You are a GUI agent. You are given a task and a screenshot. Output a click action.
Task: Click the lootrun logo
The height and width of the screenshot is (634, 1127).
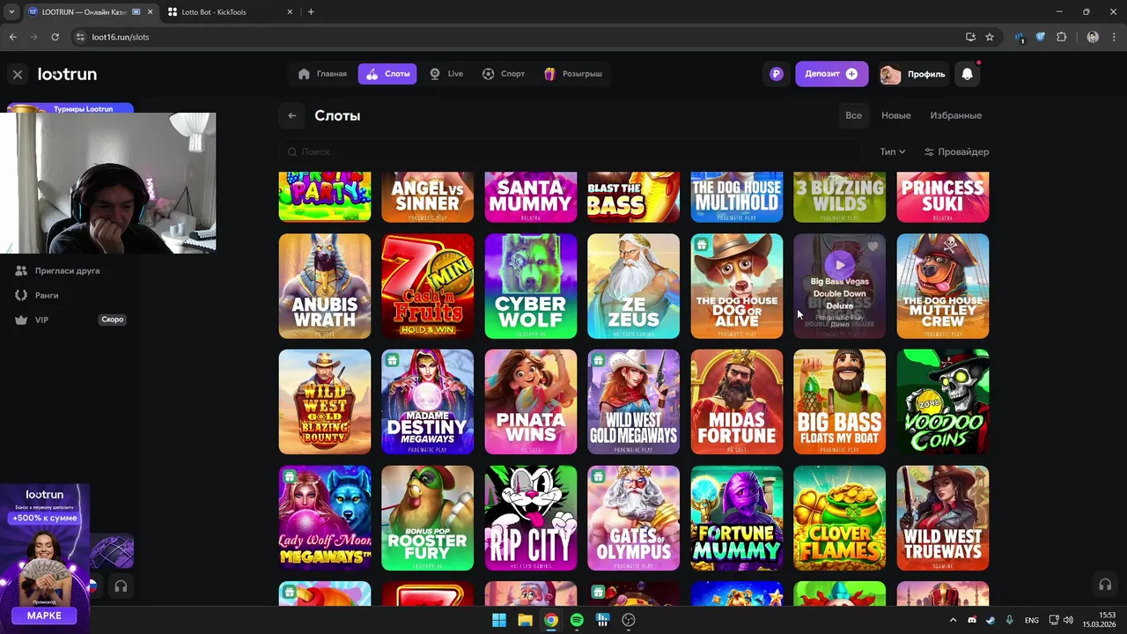click(x=67, y=74)
